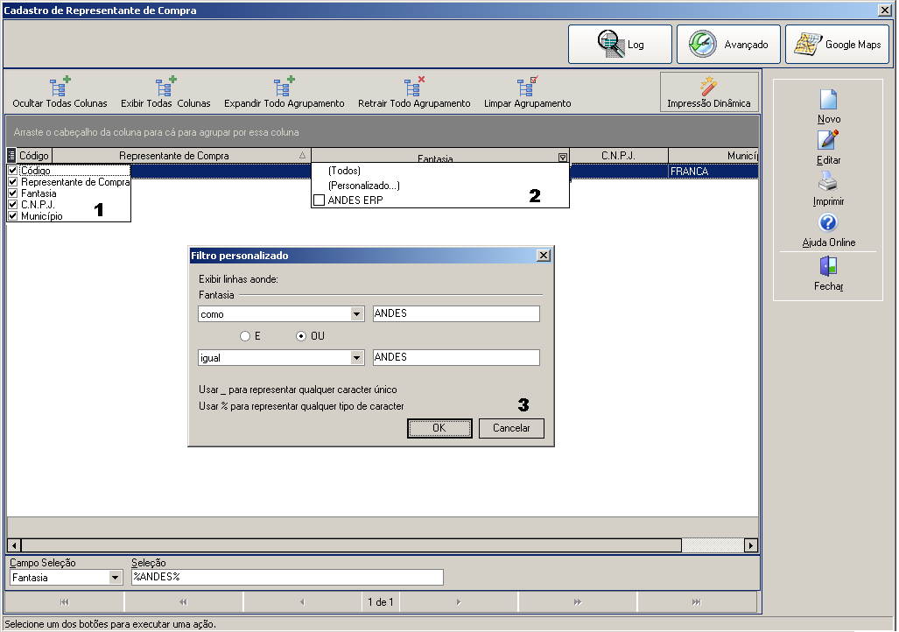Open Google Maps map icon
This screenshot has width=899, height=632.
pos(808,44)
